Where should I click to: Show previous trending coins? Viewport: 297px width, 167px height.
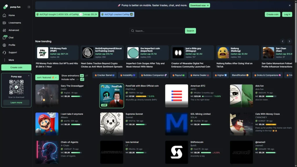coord(282,41)
